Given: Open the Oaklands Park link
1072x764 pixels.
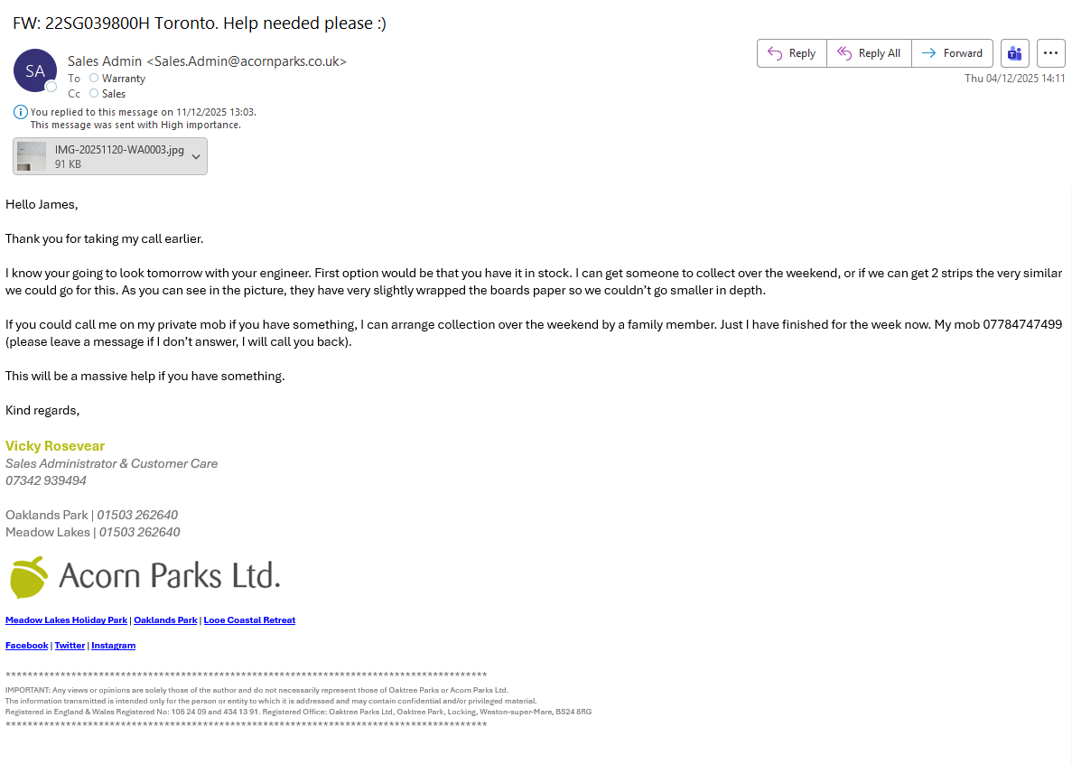Looking at the screenshot, I should 165,620.
